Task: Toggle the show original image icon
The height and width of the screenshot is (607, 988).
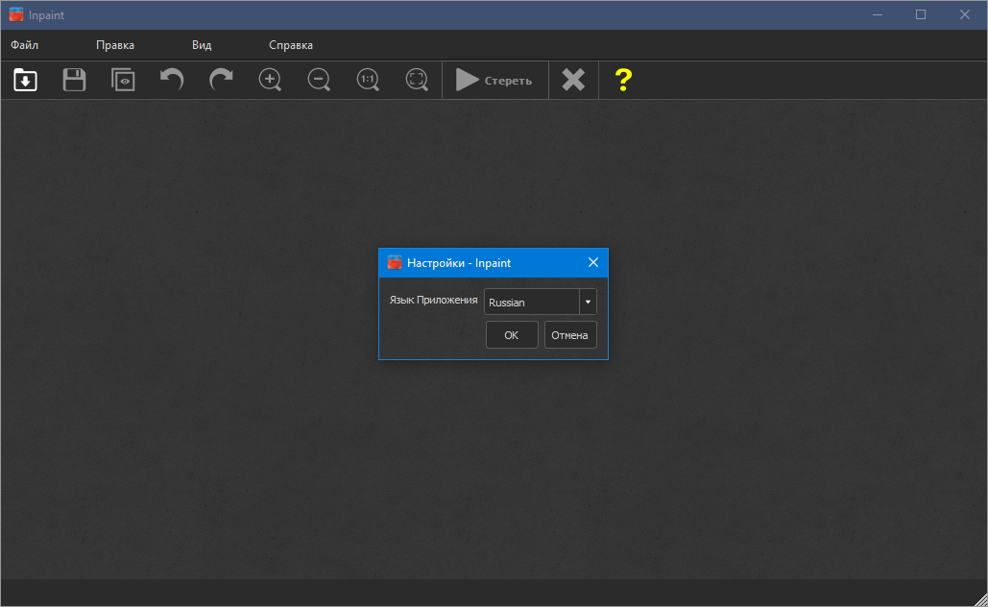Action: click(x=123, y=80)
